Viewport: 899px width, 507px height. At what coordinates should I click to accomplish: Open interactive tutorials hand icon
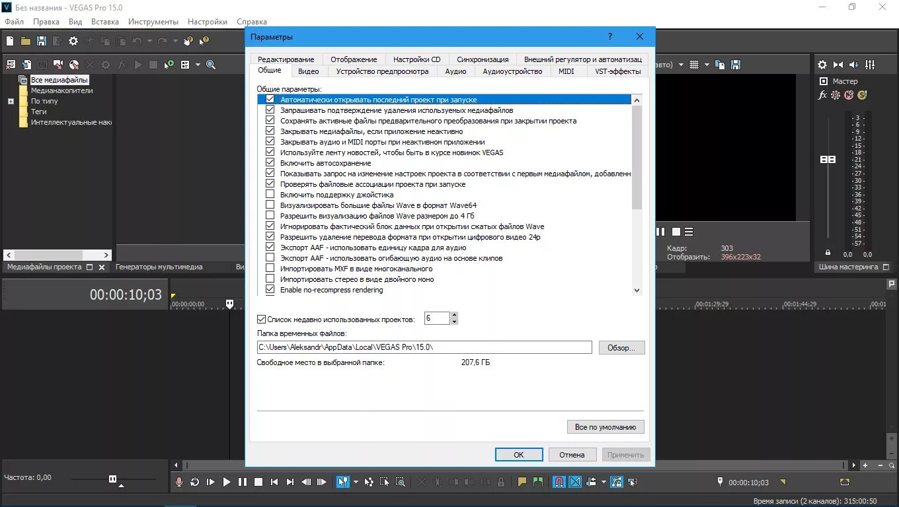[188, 41]
